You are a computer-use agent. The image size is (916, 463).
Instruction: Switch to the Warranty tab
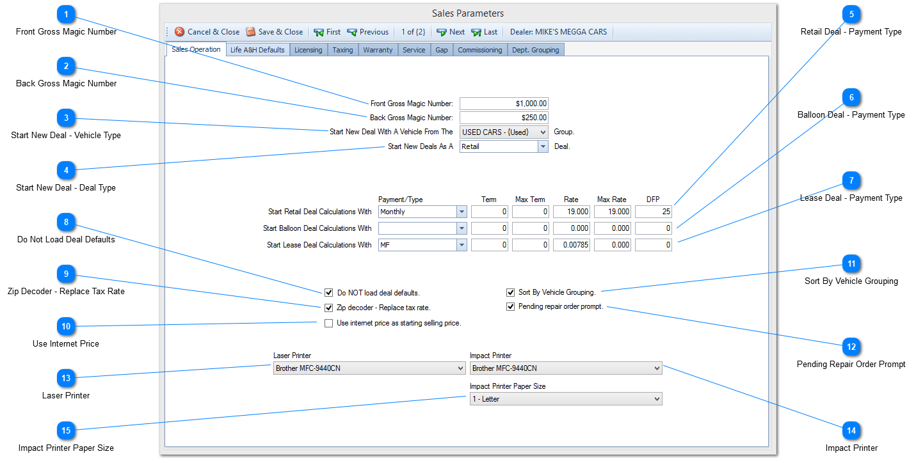[378, 50]
